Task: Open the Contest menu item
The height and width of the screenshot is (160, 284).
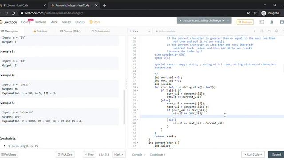Action: pyautogui.click(x=66, y=22)
